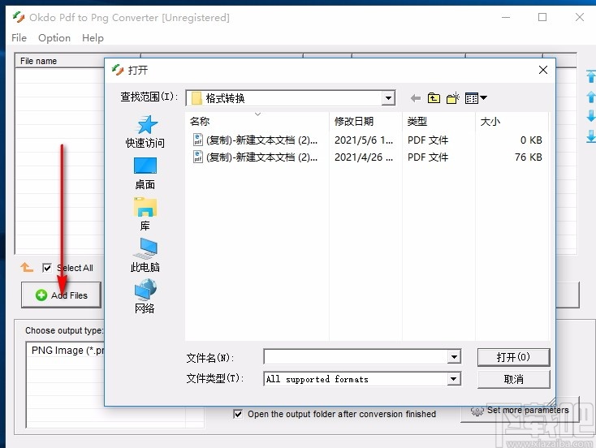Click the green plus Add Files button
596x448 pixels.
(62, 295)
